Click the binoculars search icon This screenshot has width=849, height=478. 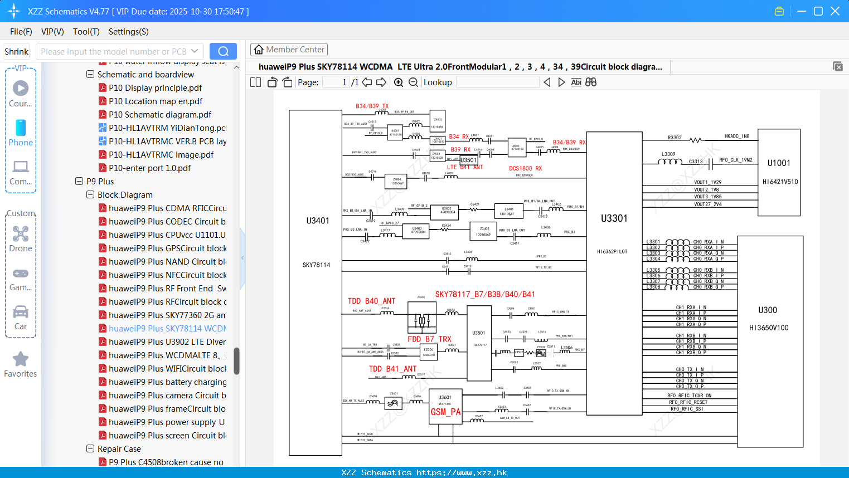tap(591, 82)
